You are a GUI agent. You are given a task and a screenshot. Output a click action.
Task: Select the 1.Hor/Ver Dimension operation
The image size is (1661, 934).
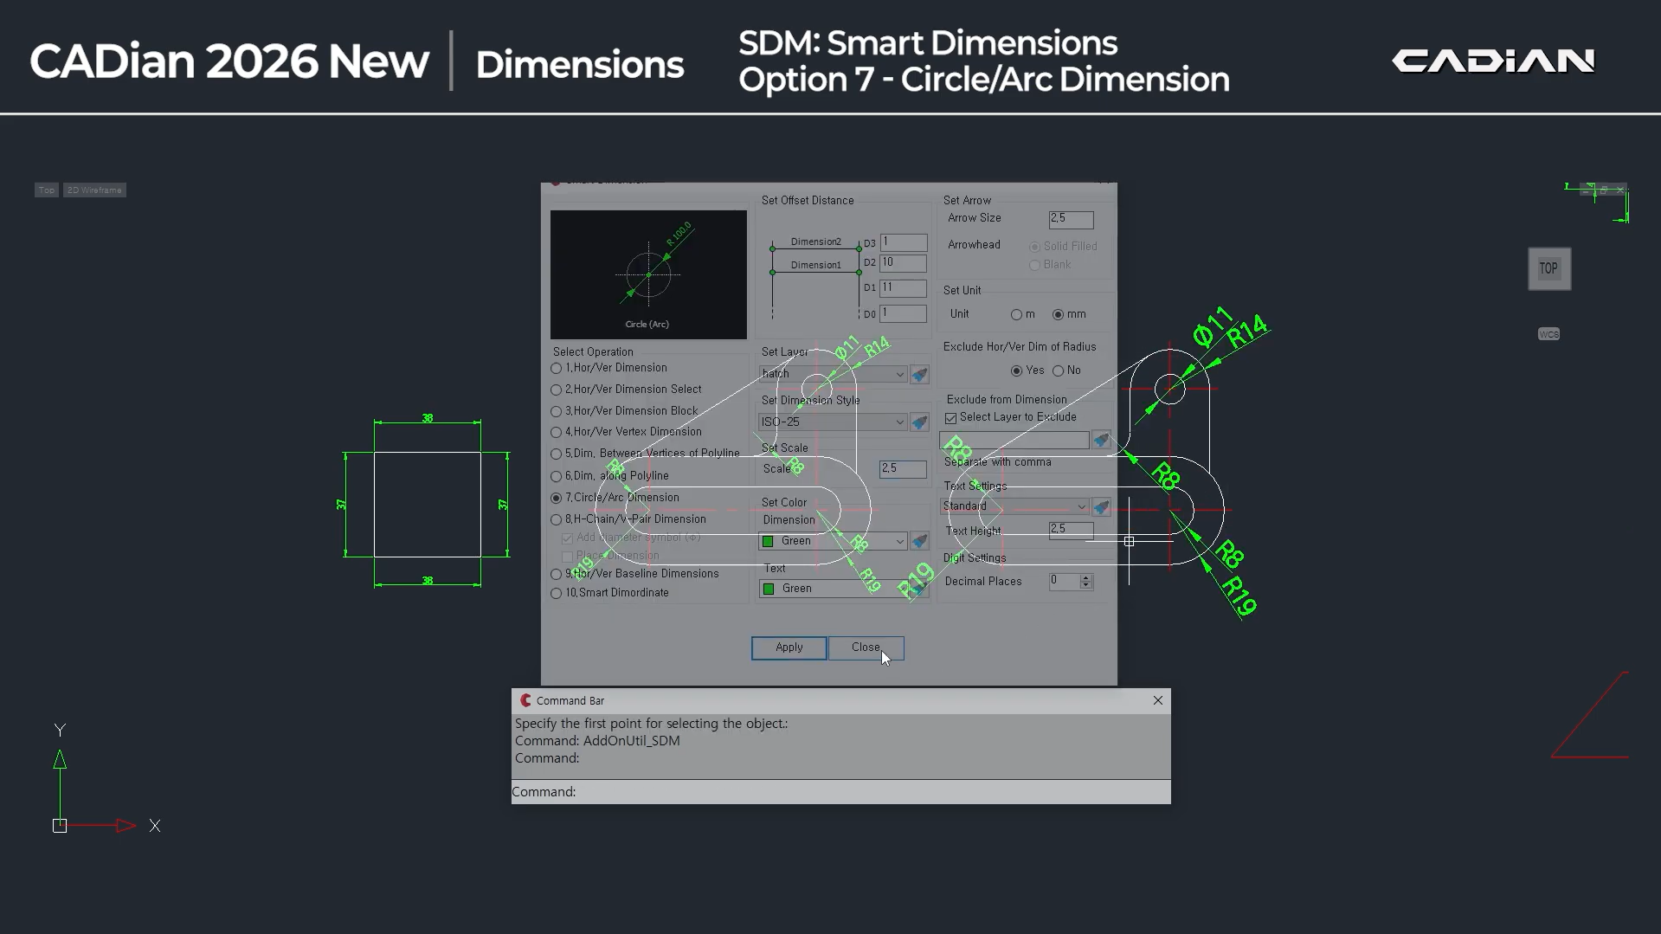557,369
